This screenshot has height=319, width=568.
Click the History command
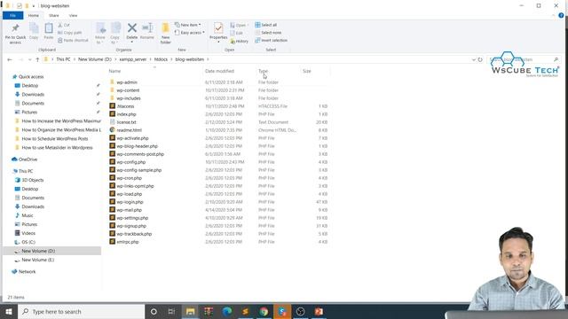(x=240, y=42)
